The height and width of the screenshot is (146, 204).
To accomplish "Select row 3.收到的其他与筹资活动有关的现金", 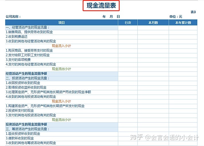I will tap(101, 143).
